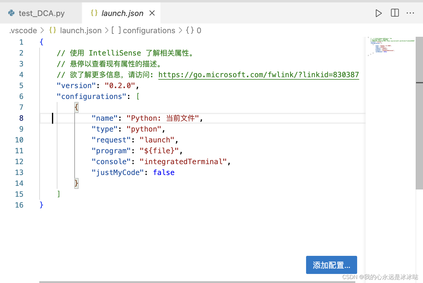The width and height of the screenshot is (423, 283).
Task: Split the editor with the split icon
Action: tap(395, 13)
